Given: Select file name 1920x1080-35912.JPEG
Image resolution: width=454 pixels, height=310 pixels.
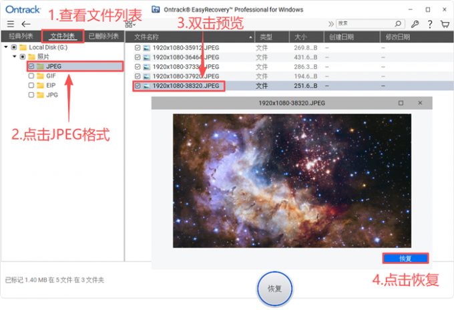Looking at the screenshot, I should point(186,48).
